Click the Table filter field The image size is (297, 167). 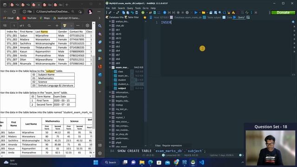[132, 18]
